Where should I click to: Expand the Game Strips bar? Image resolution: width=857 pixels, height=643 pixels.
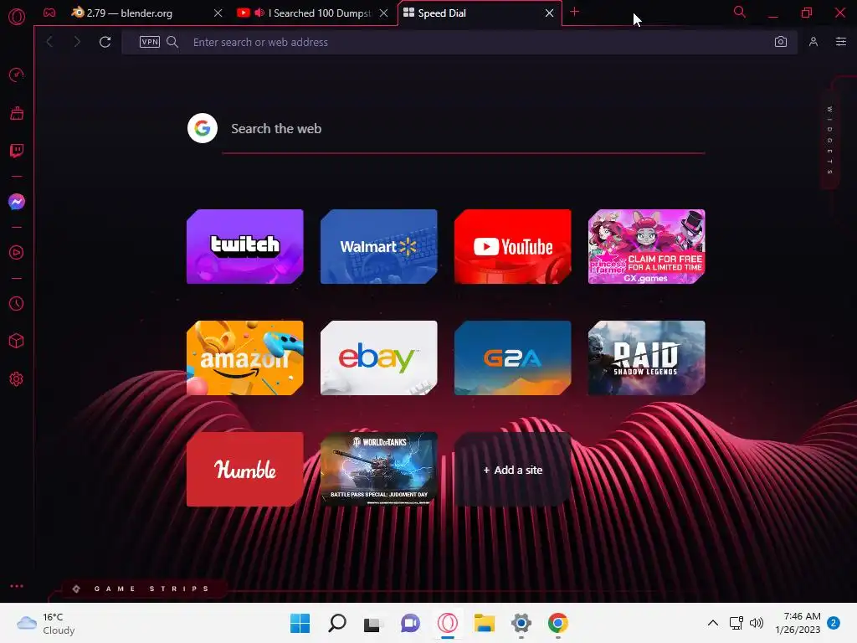coord(143,589)
